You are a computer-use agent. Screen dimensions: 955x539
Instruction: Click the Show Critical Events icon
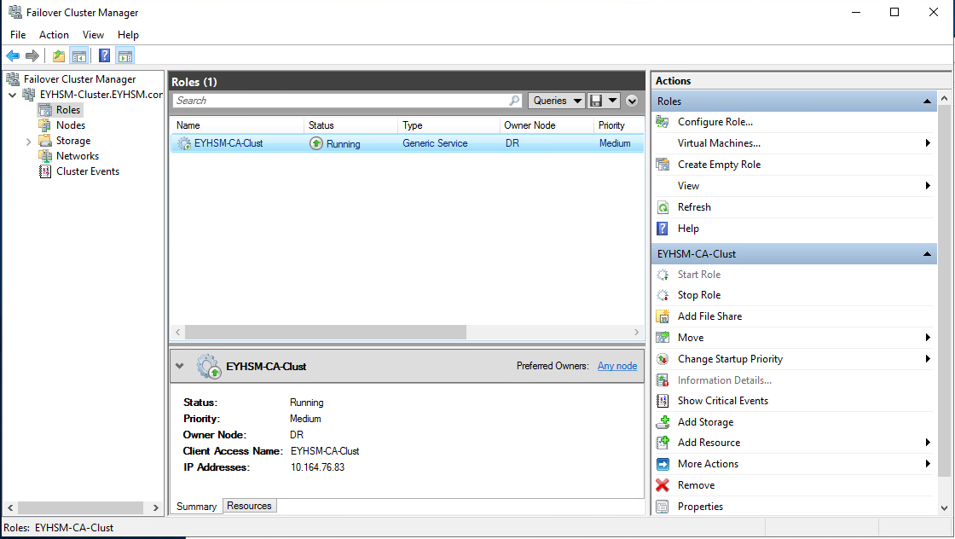663,401
